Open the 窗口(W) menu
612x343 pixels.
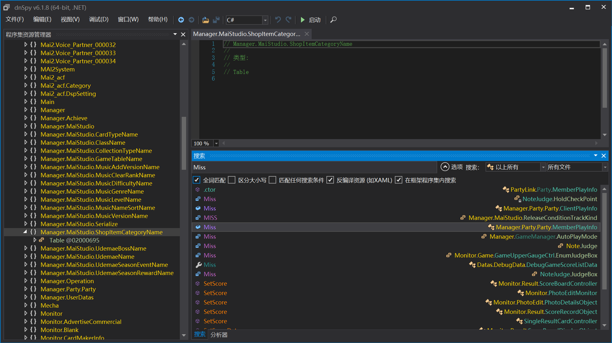(128, 19)
